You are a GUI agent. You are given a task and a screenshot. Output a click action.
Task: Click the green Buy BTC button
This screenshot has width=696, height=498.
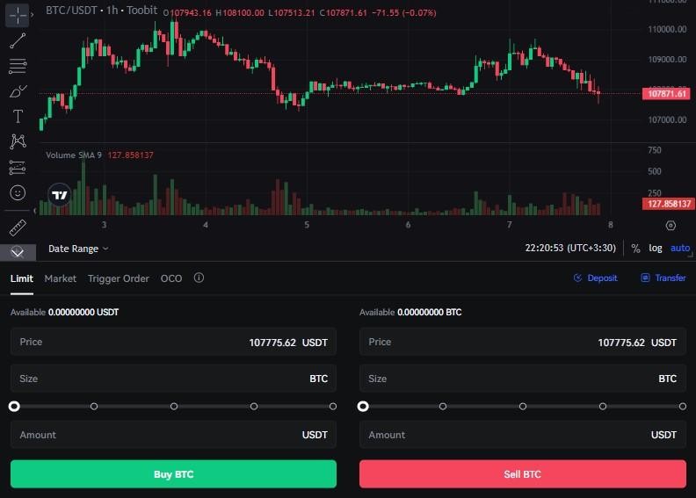tap(173, 474)
